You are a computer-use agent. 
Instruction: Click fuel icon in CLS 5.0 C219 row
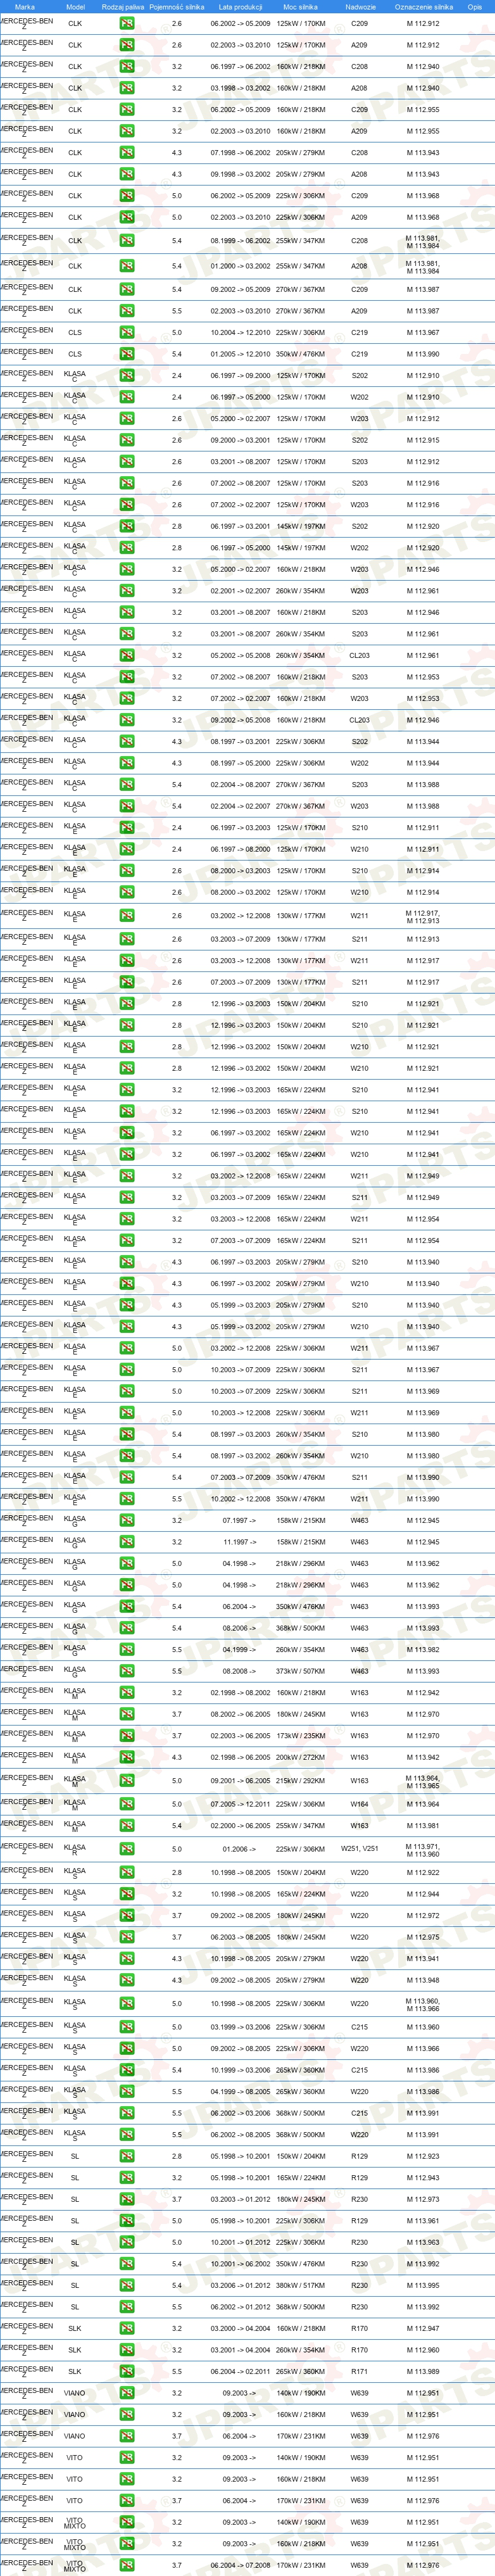pyautogui.click(x=127, y=332)
